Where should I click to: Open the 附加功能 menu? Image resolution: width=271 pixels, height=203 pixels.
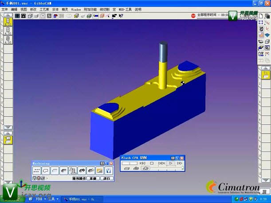(x=90, y=9)
